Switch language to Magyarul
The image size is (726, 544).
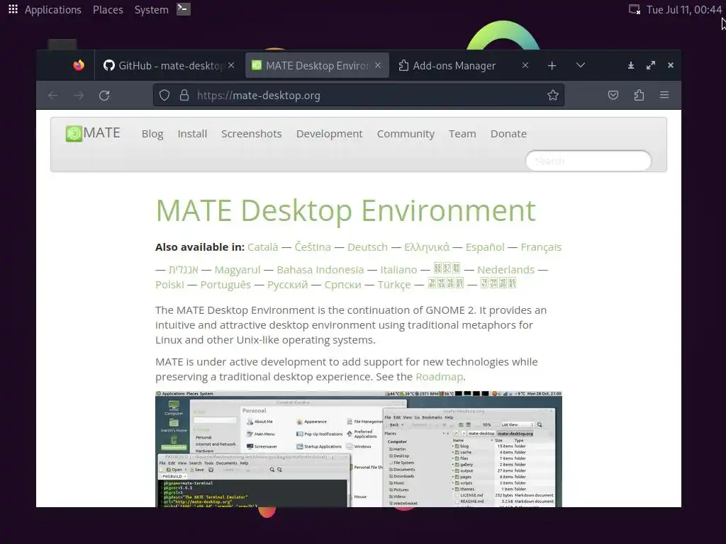click(238, 270)
